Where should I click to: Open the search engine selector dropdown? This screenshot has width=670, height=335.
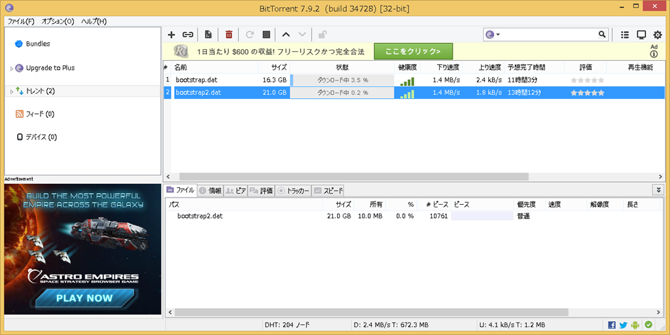coord(493,35)
